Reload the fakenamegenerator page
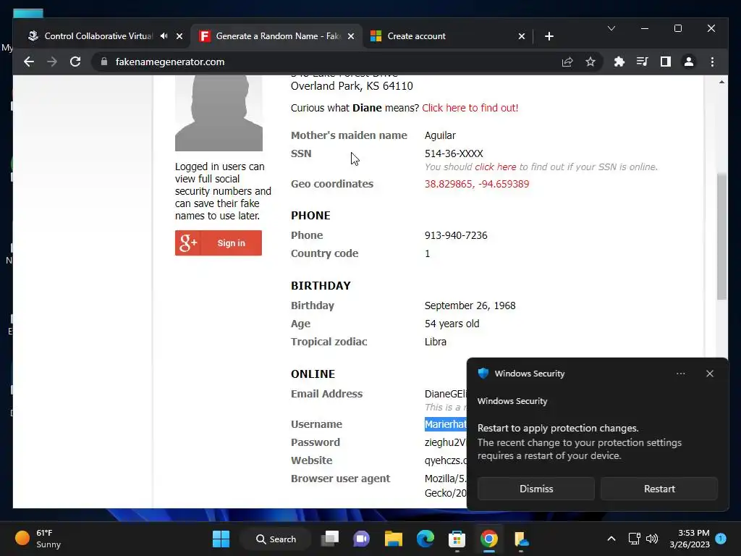The image size is (741, 556). click(x=75, y=62)
